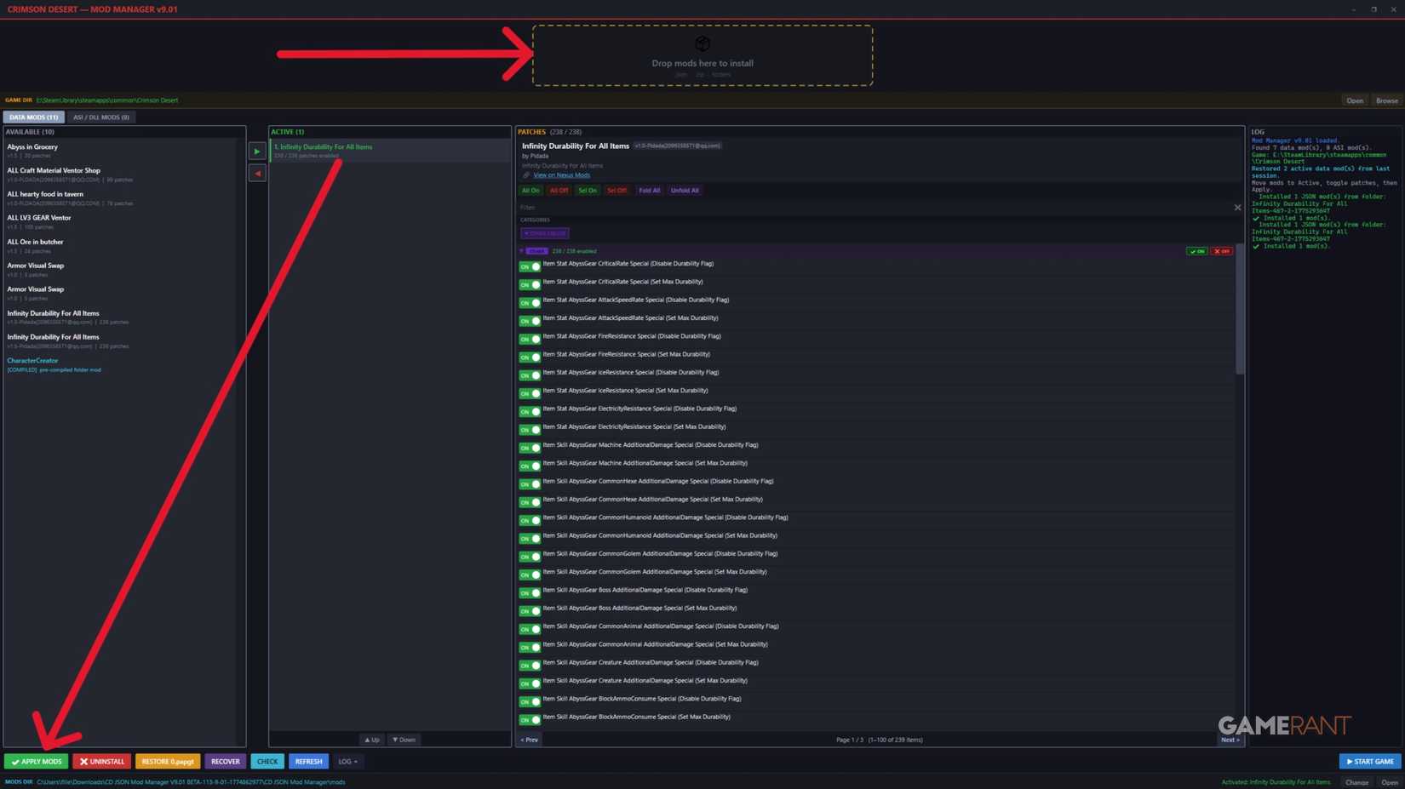The width and height of the screenshot is (1405, 789).
Task: Click the APPLY MODS button
Action: (37, 762)
